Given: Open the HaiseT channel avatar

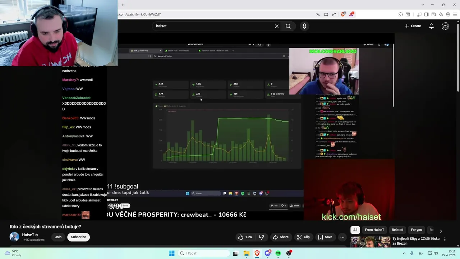Looking at the screenshot, I should (x=14, y=237).
